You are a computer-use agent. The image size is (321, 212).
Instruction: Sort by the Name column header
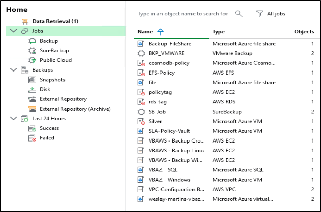[x=145, y=32]
